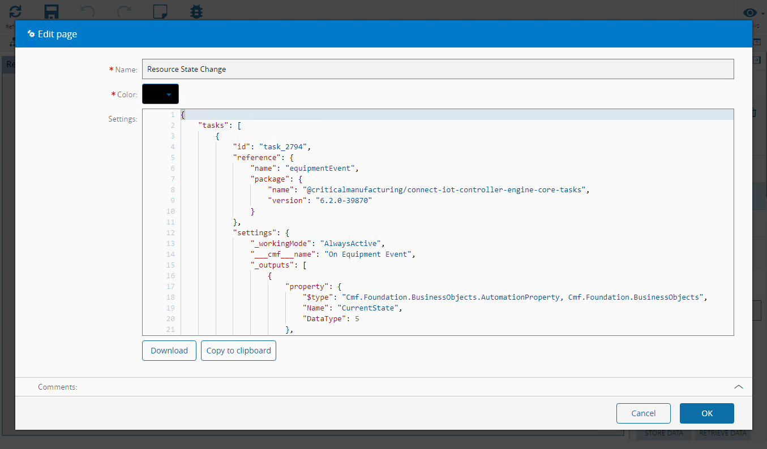Click inside the Name input field

point(437,69)
